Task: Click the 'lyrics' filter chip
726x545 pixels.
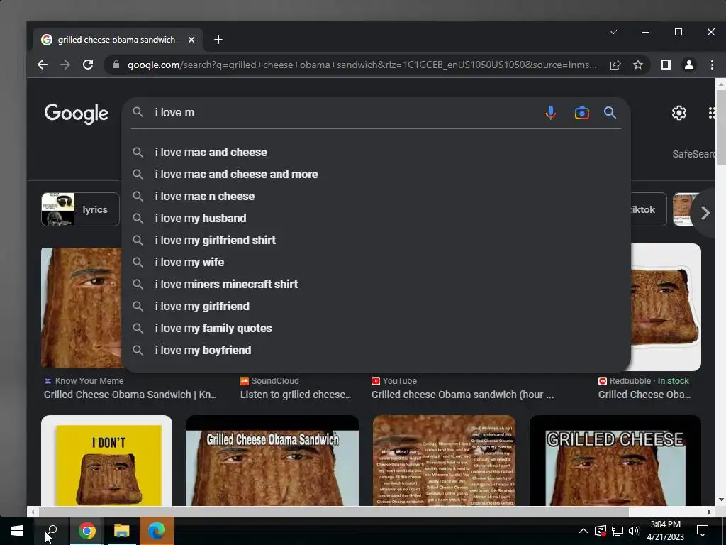Action: click(x=80, y=209)
